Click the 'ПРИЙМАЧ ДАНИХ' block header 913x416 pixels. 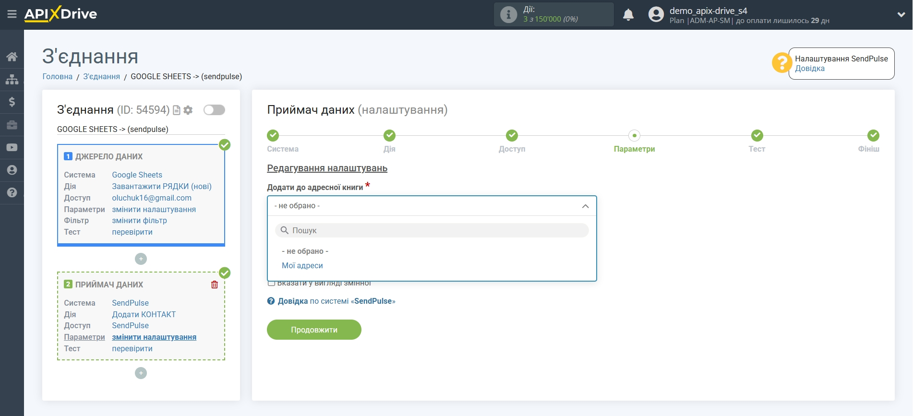(x=109, y=285)
